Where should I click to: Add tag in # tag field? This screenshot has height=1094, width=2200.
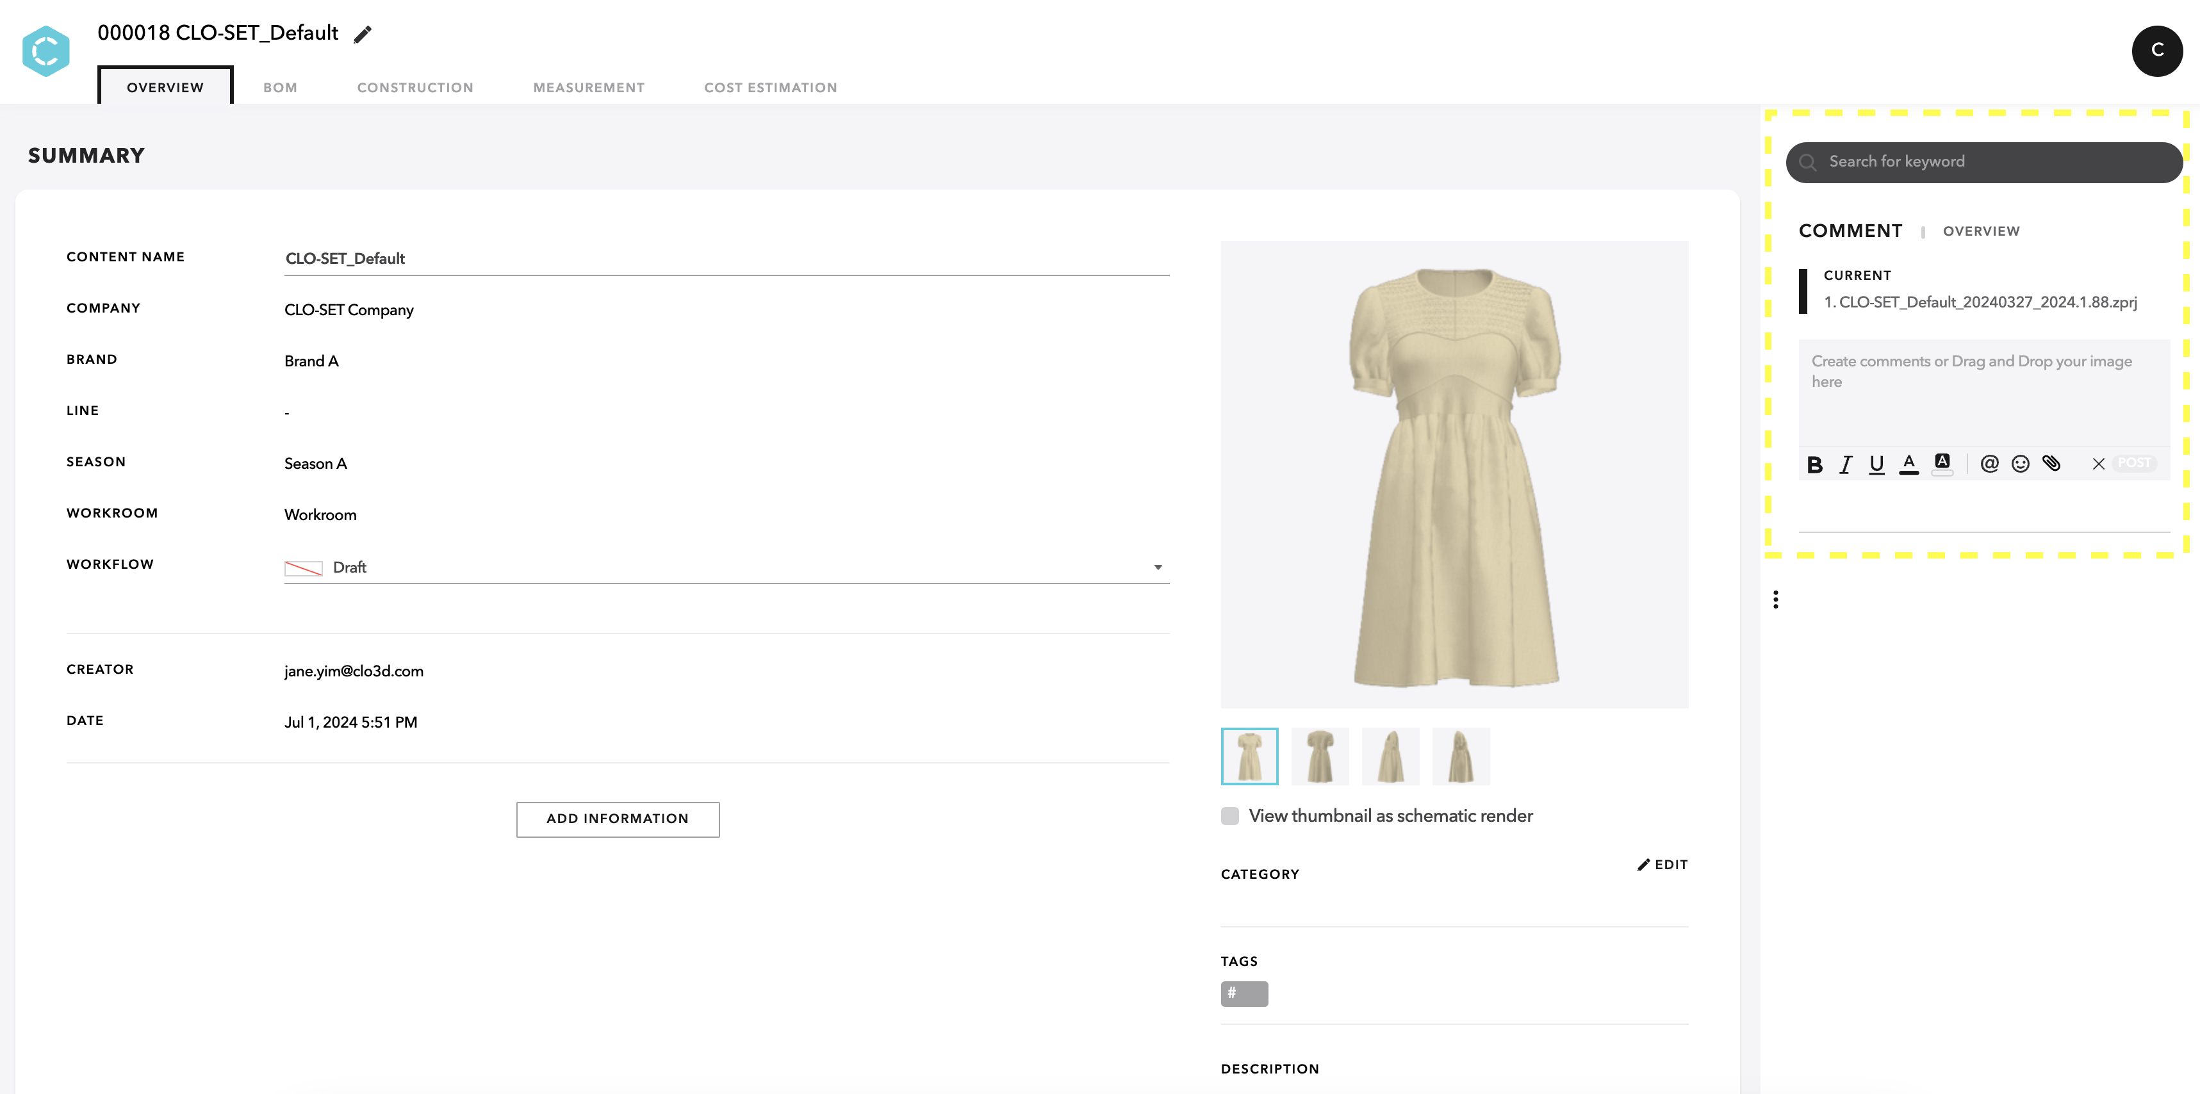pyautogui.click(x=1244, y=994)
